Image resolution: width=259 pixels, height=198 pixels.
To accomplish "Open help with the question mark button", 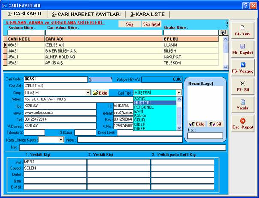I will pos(246,6).
